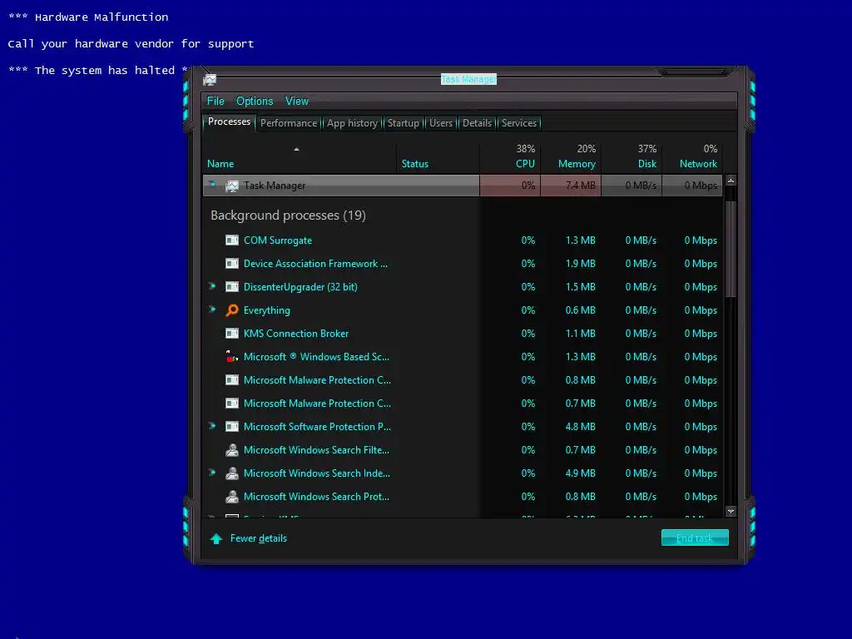The image size is (852, 639).
Task: Click the Microsoft Windows Search Protocol icon
Action: pos(232,497)
